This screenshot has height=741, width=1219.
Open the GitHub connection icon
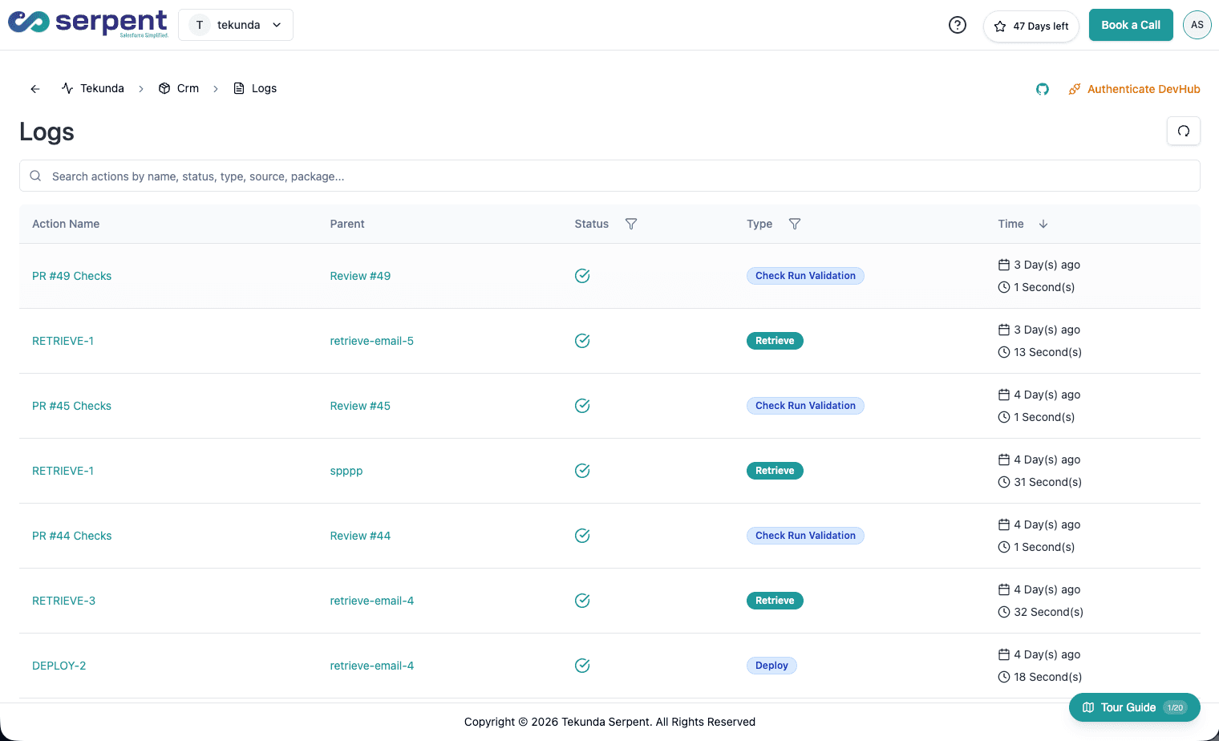pyautogui.click(x=1043, y=89)
